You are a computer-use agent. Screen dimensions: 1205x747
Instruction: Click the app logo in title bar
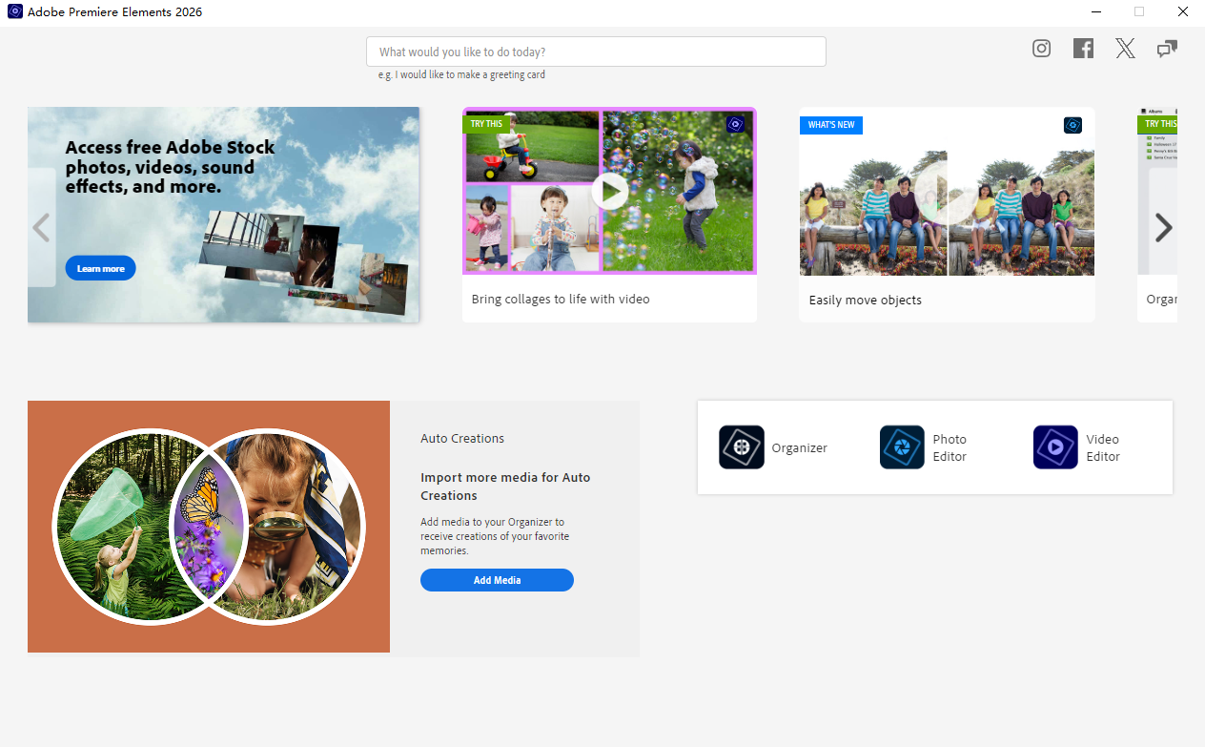coord(14,12)
